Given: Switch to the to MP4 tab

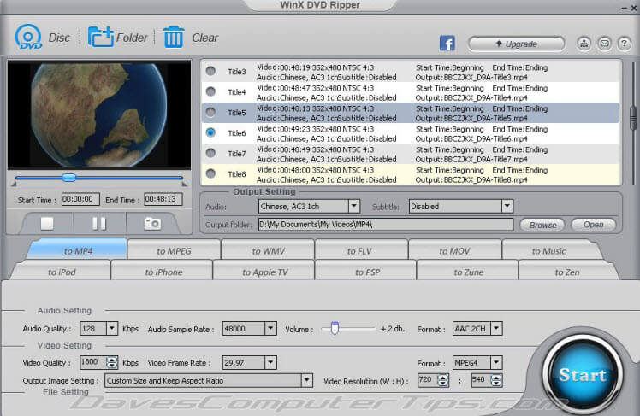Looking at the screenshot, I should pos(78,250).
